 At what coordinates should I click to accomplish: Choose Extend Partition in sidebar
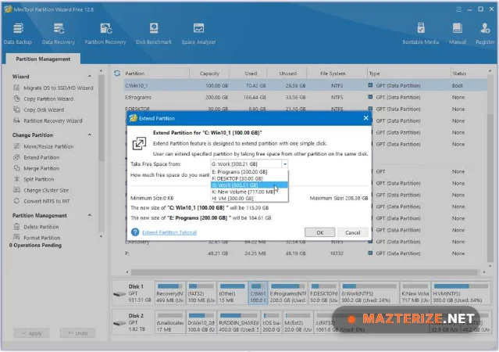tap(36, 157)
